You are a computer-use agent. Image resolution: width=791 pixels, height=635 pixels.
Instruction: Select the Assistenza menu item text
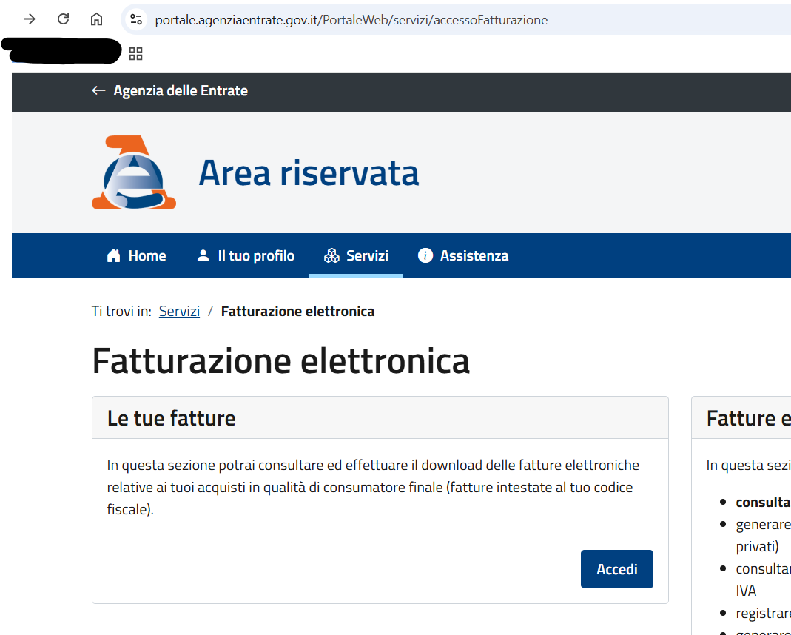coord(474,255)
